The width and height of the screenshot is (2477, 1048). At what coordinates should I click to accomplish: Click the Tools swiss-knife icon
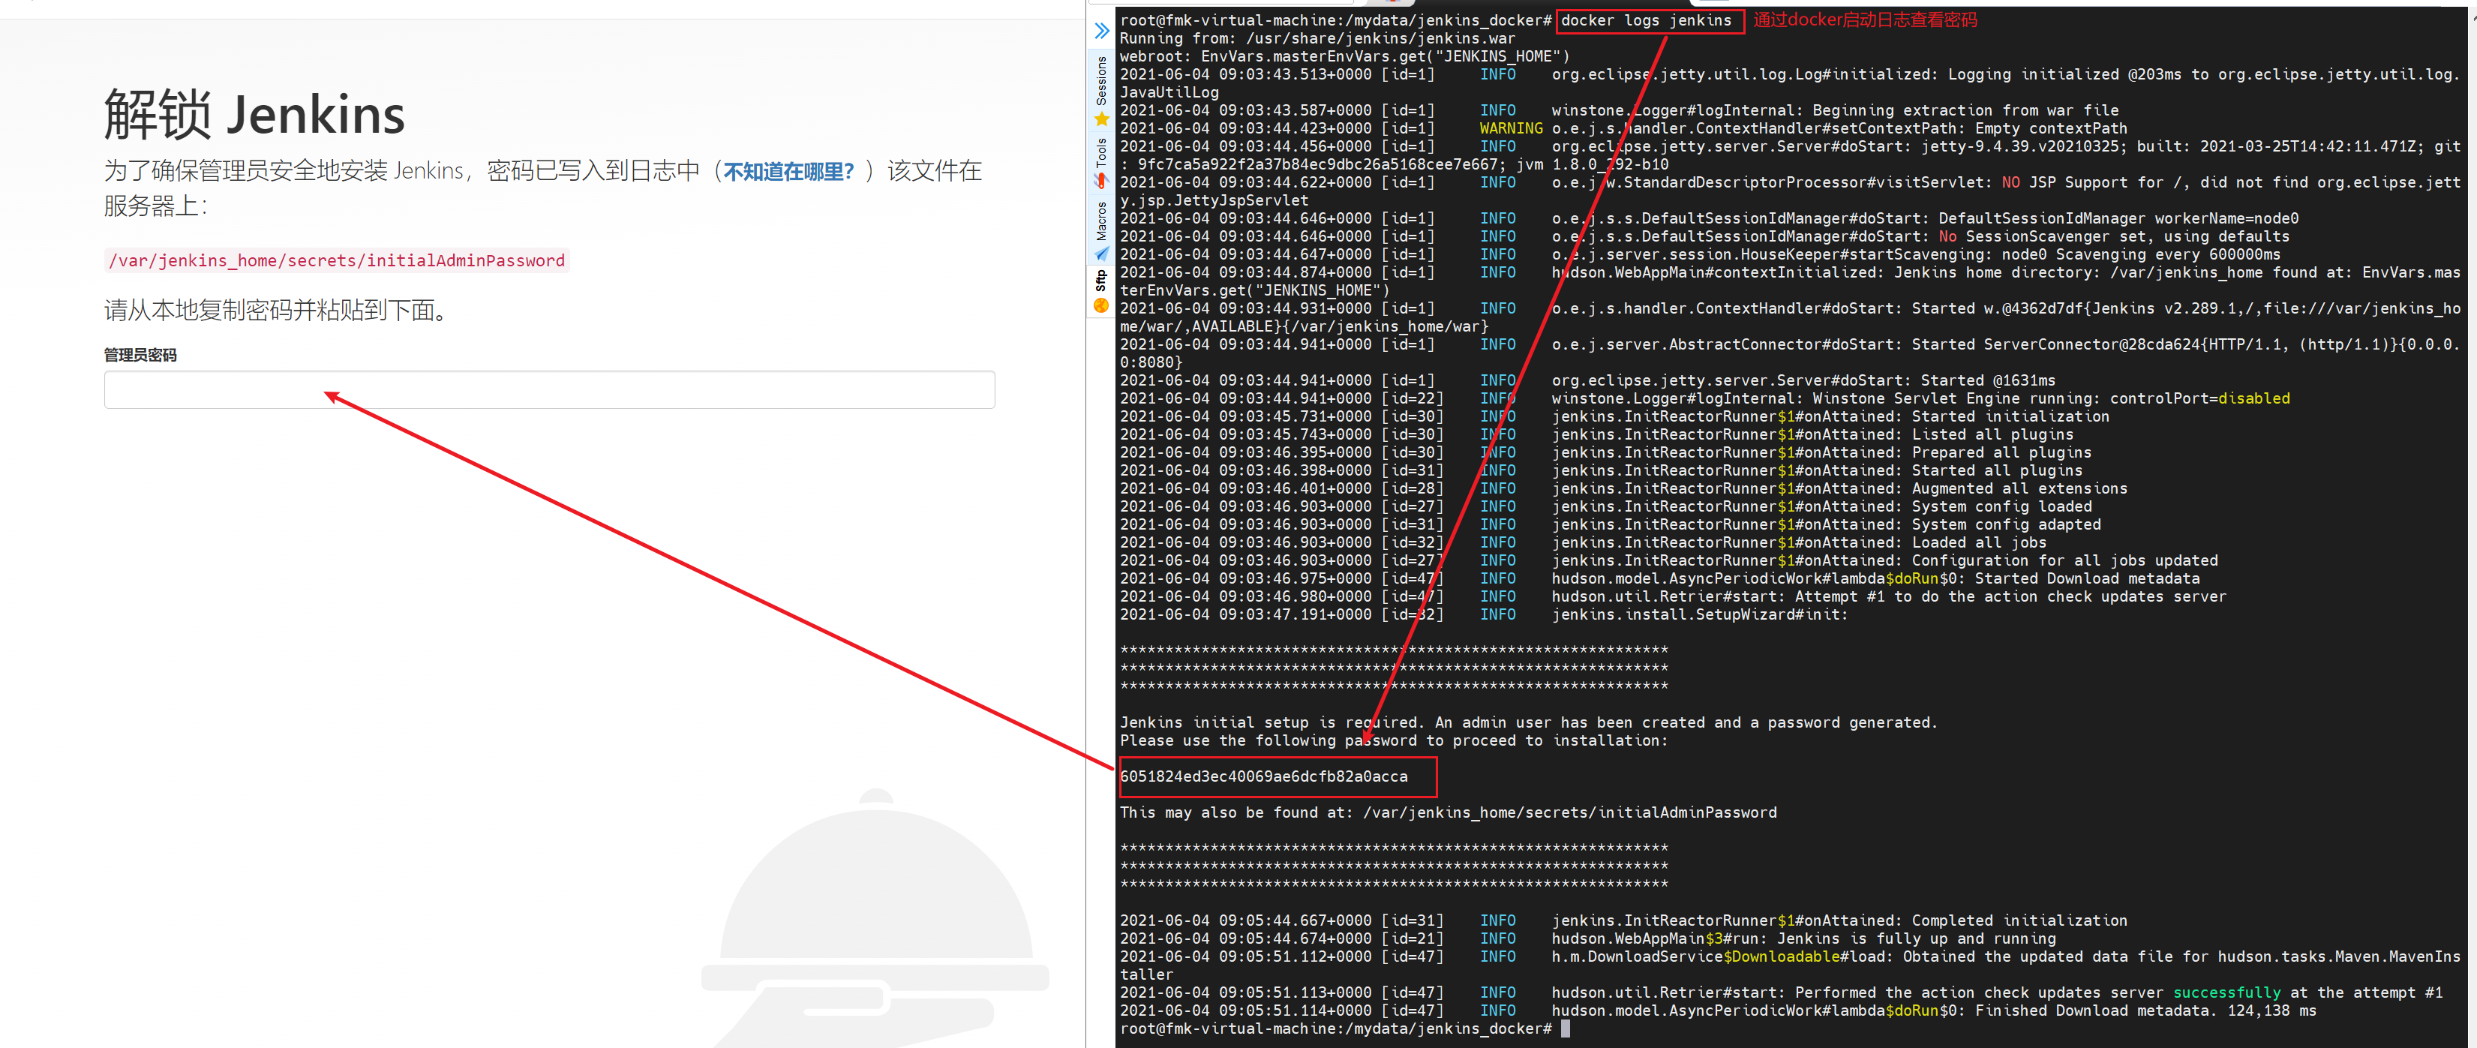(x=1101, y=180)
